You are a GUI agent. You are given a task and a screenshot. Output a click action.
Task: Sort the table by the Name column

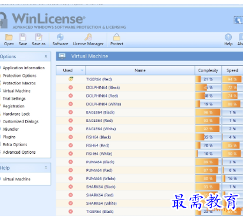coord(140,70)
